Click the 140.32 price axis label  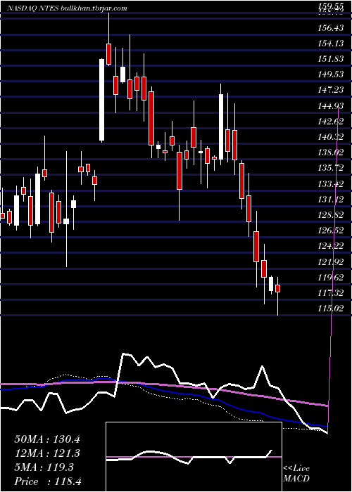click(x=331, y=137)
